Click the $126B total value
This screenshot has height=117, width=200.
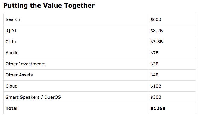click(158, 108)
